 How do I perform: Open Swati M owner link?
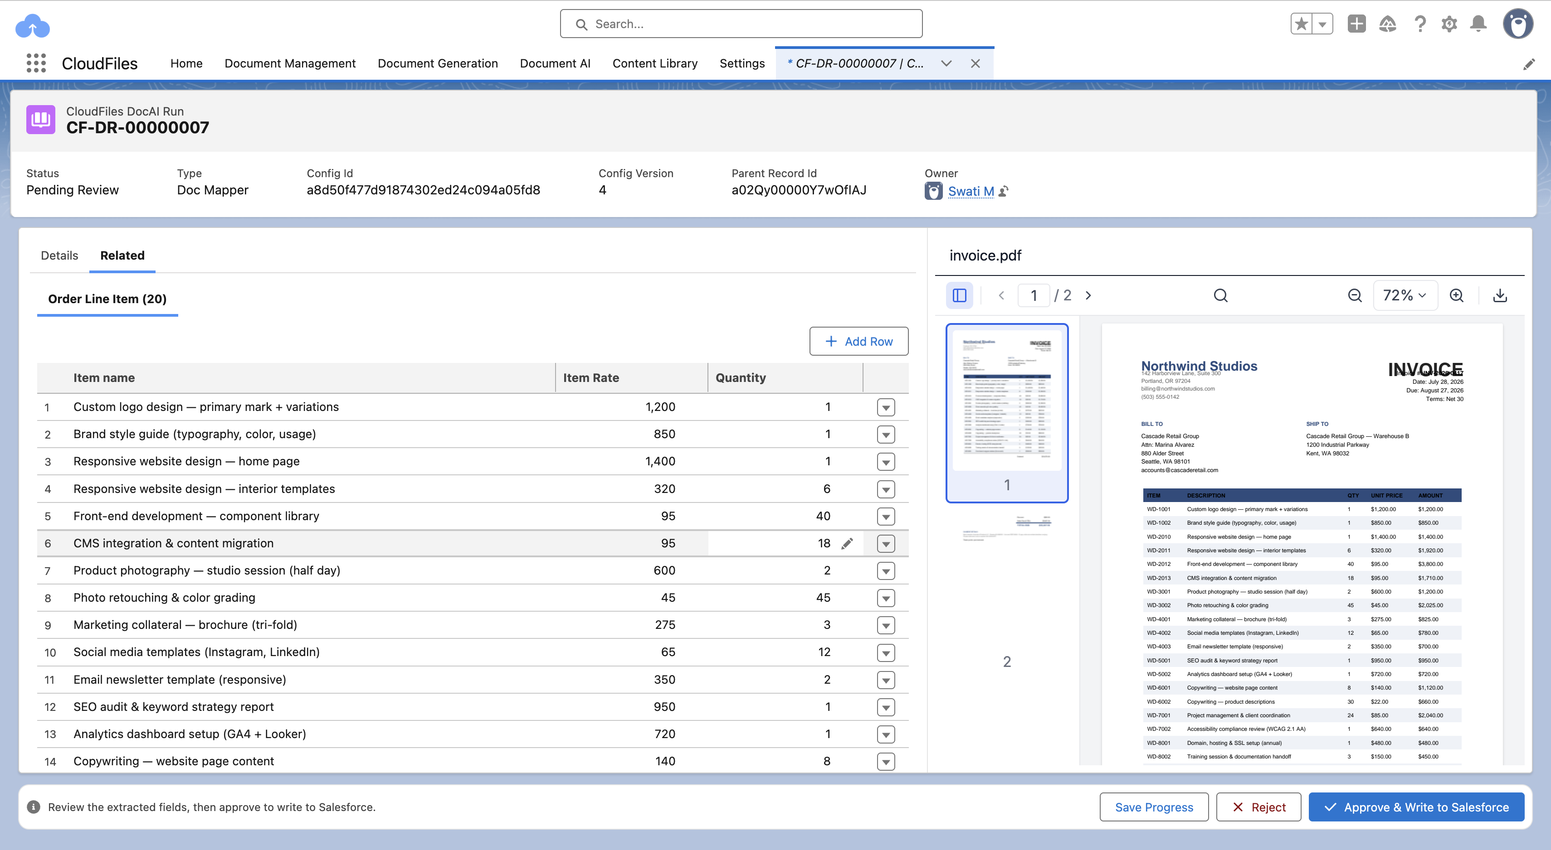click(x=971, y=191)
